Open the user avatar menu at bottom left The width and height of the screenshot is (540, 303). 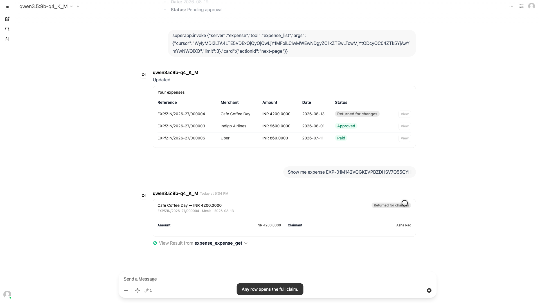7,294
